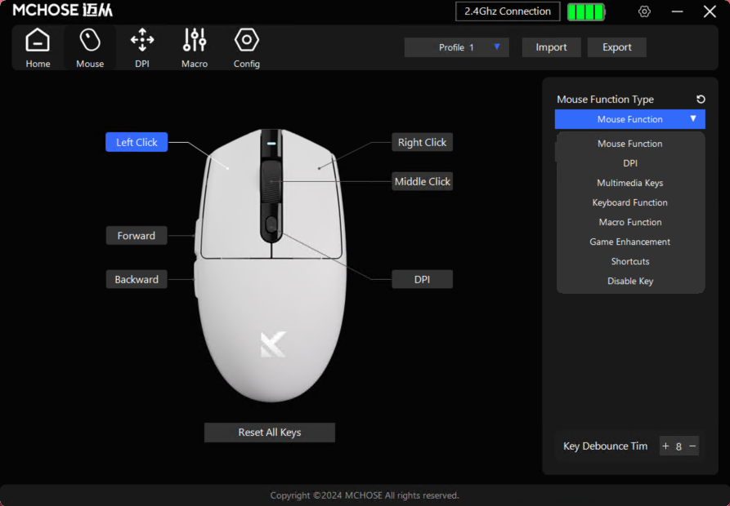Image resolution: width=730 pixels, height=506 pixels.
Task: Click the MCHOSE logo in title bar
Action: [x=63, y=11]
